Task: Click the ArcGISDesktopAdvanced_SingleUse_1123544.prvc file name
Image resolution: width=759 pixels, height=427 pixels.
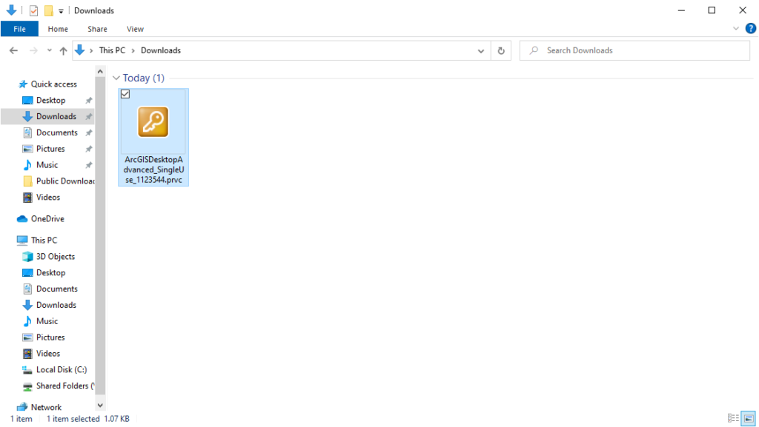Action: coord(153,169)
